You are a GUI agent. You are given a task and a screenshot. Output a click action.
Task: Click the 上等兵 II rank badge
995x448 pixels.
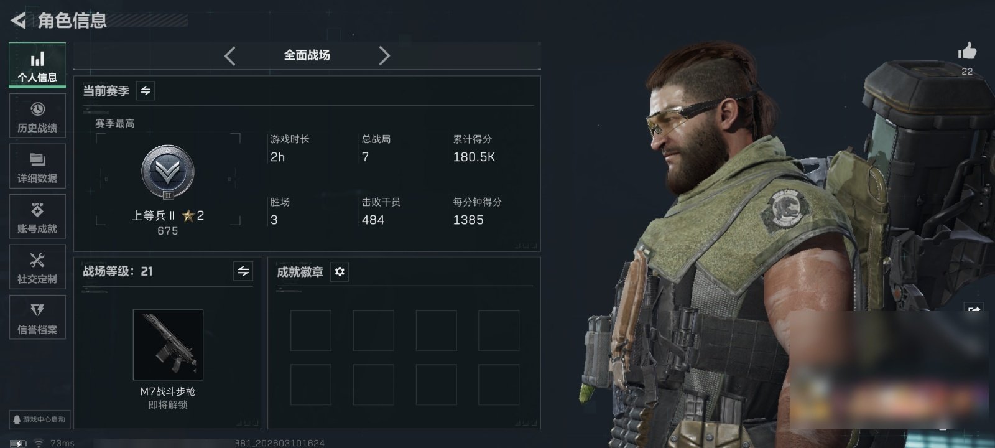coord(168,172)
